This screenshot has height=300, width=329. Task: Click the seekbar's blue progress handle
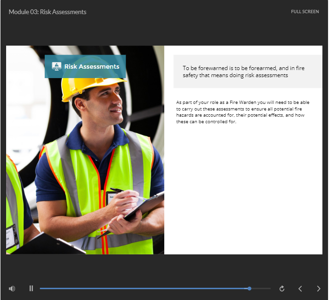click(x=249, y=288)
